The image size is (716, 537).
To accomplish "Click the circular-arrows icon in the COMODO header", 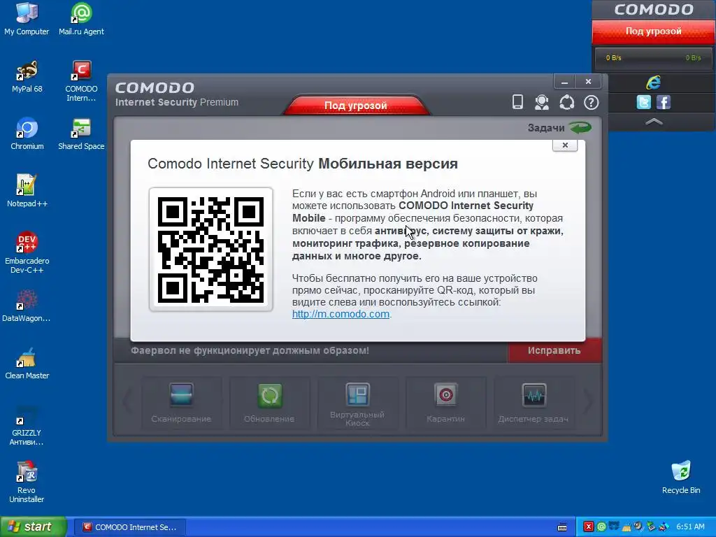I will 566,102.
